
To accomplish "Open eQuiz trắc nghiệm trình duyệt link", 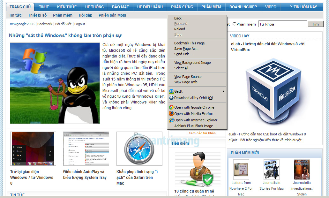I will click(265, 140).
